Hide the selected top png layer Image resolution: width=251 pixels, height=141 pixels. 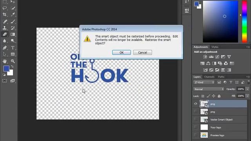195,104
